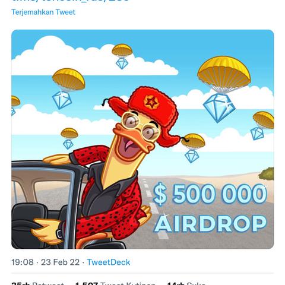Viewport: 285px width, 285px height.
Task: Open the Tweet Kutipan quotes count
Action: tap(115, 283)
